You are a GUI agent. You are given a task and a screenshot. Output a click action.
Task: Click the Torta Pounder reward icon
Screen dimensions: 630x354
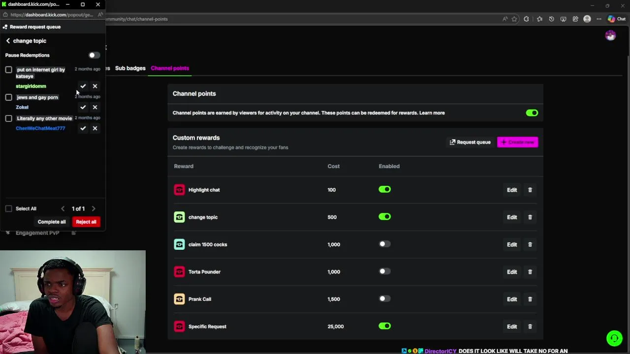click(x=179, y=272)
